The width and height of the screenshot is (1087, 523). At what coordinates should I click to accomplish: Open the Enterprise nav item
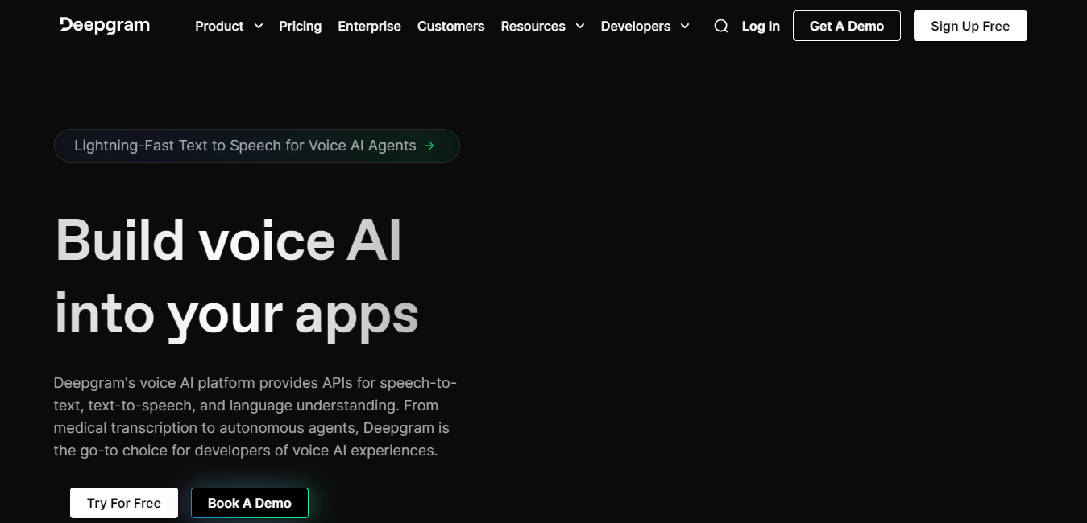pos(369,26)
